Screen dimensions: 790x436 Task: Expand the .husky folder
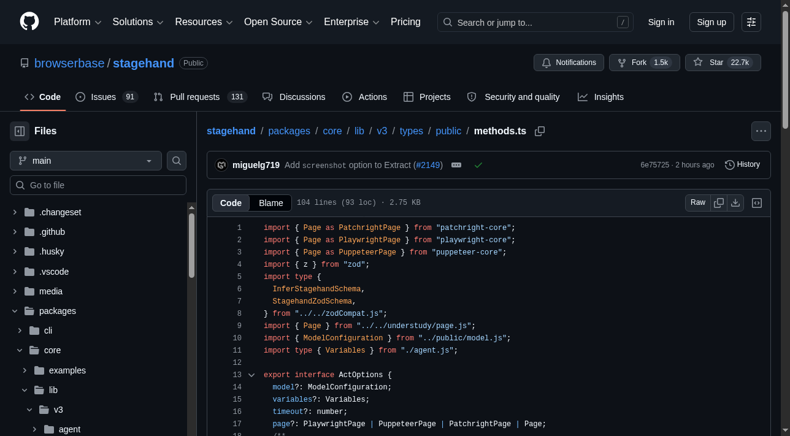(15, 251)
